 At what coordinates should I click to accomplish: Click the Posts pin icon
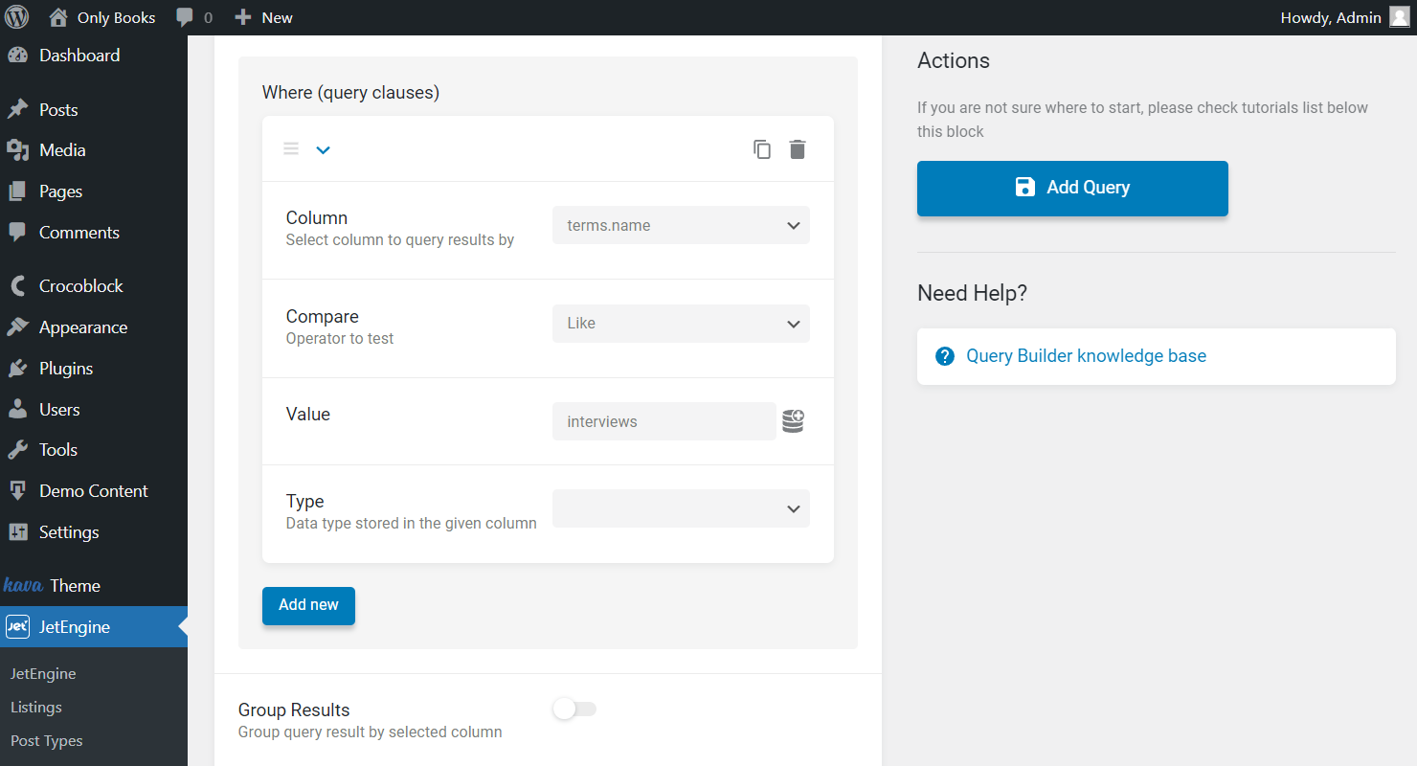coord(17,110)
